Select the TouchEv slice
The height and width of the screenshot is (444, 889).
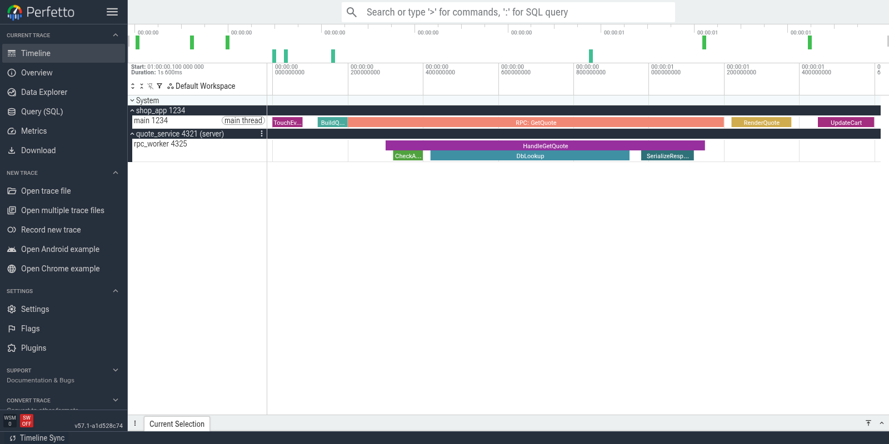(287, 123)
